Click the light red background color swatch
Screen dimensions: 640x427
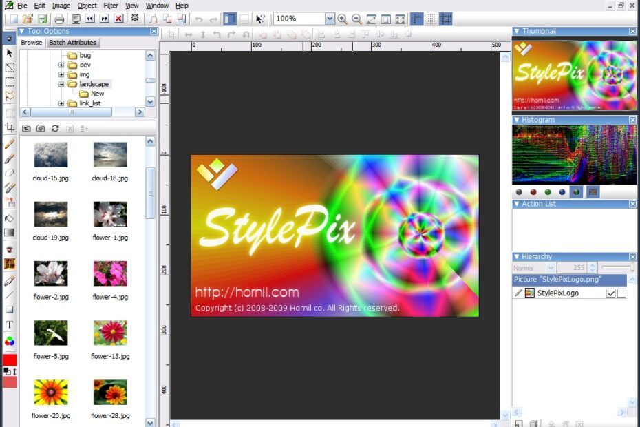[x=10, y=382]
